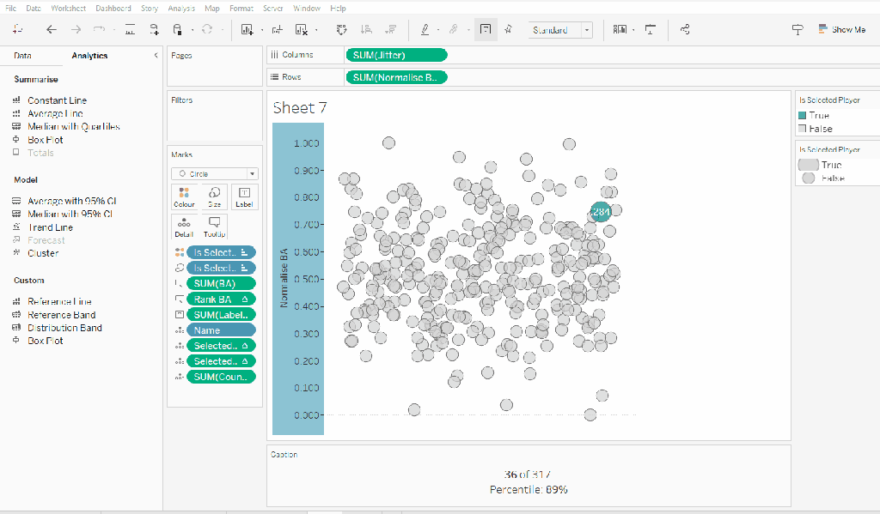Switch to the Data tab

[23, 56]
